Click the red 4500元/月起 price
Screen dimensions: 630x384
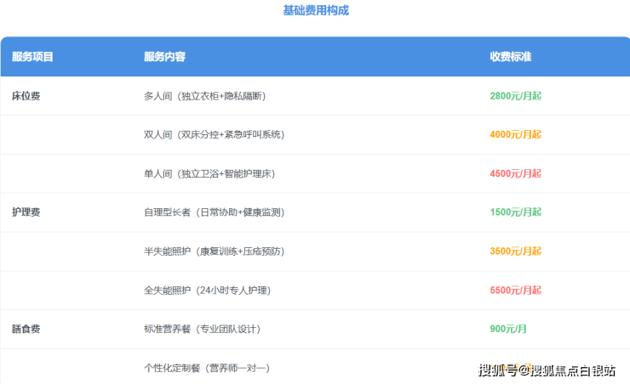pyautogui.click(x=515, y=174)
